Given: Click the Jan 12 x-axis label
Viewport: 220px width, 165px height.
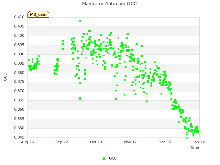Looking at the screenshot, I should pos(199,142).
